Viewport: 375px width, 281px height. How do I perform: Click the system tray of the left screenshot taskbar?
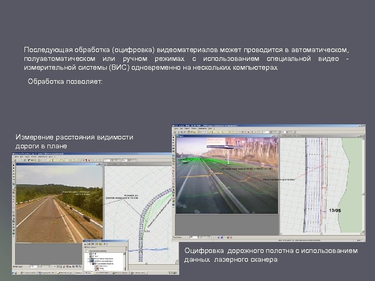173,273
